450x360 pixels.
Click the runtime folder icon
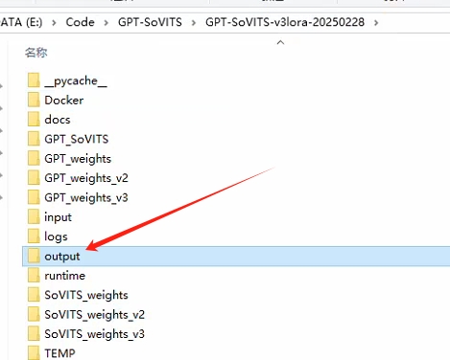[x=34, y=275]
